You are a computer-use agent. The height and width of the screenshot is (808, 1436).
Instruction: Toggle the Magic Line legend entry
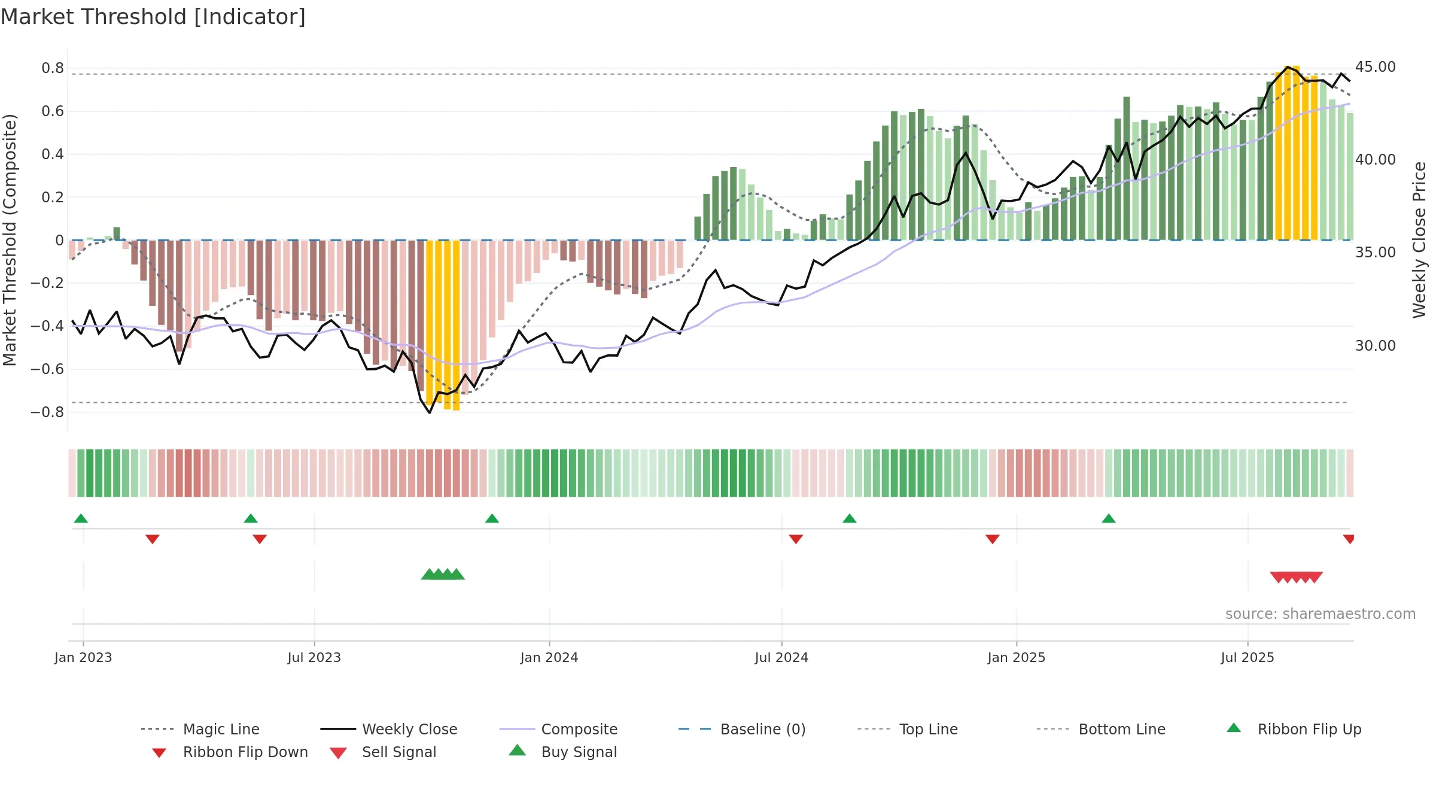point(200,729)
